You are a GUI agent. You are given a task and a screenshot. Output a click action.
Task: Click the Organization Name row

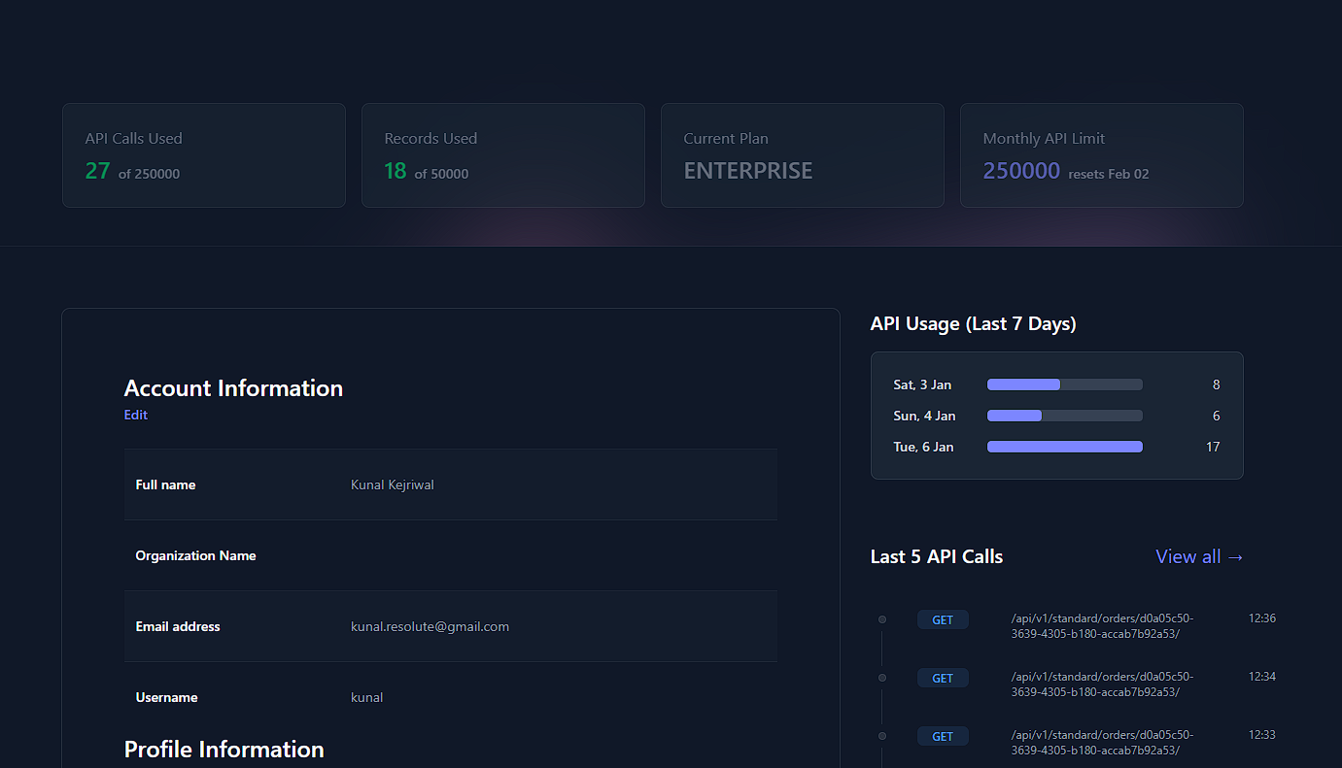click(450, 555)
